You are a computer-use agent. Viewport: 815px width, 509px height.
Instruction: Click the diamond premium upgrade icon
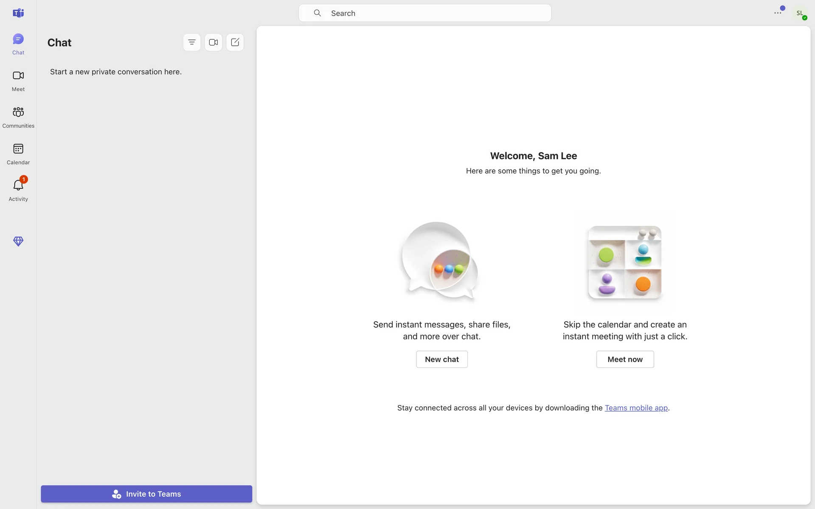tap(18, 241)
